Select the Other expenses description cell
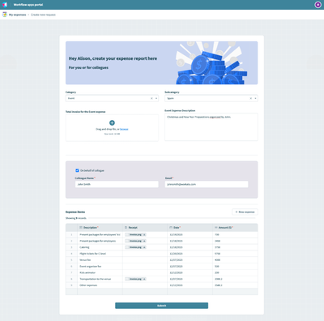The image size is (324, 321). (100, 285)
